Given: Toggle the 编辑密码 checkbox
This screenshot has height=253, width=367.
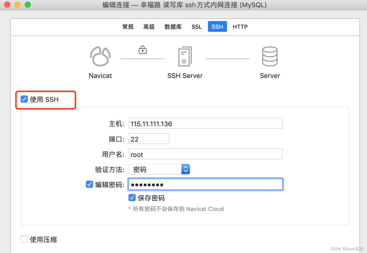Looking at the screenshot, I should point(89,184).
